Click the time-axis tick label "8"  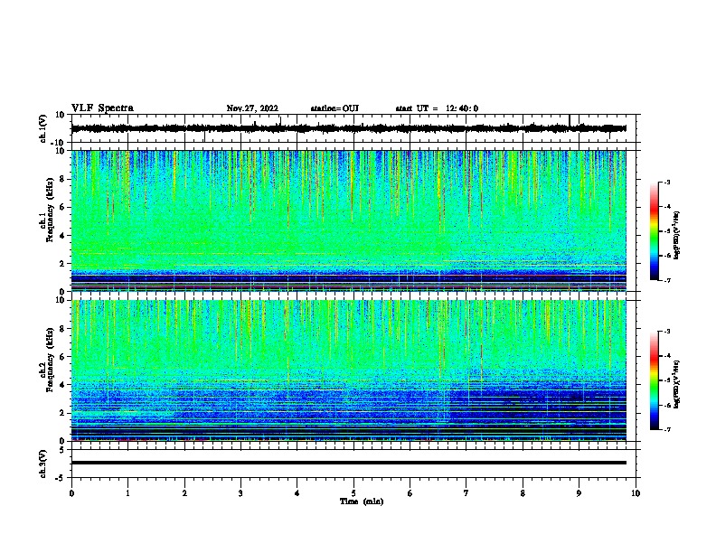coord(523,493)
